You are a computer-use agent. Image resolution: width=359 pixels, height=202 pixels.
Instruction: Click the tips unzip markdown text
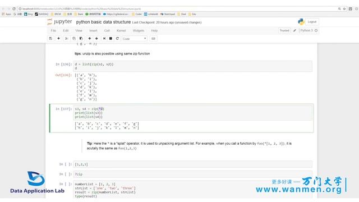pos(112,54)
